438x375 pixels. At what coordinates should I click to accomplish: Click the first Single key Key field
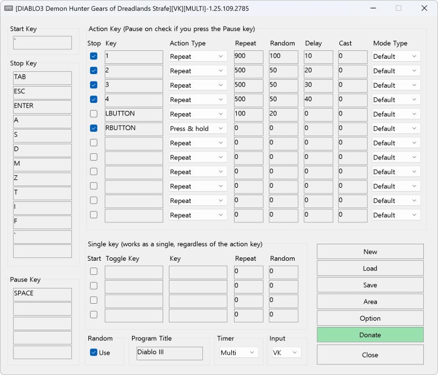pyautogui.click(x=198, y=273)
